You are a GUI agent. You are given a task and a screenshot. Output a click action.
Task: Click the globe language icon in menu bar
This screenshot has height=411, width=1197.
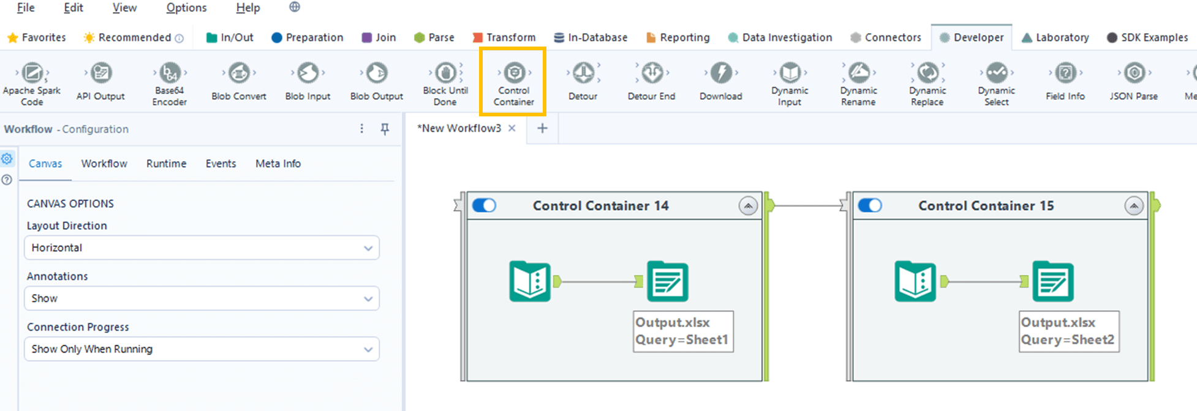[295, 7]
